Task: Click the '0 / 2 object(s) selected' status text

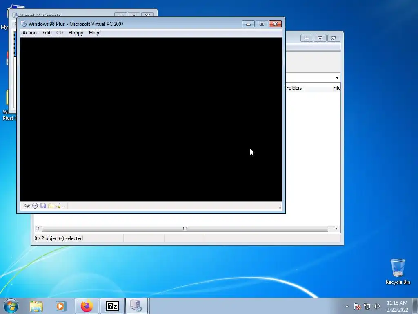Action: pyautogui.click(x=59, y=238)
